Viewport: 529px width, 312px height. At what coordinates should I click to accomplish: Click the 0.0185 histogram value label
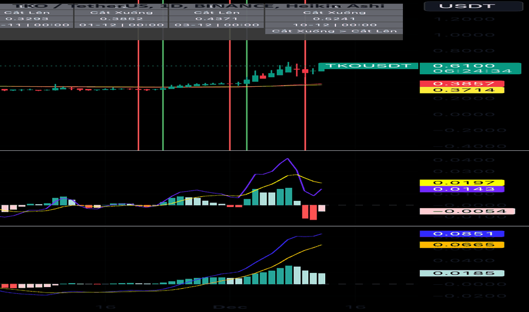(462, 273)
